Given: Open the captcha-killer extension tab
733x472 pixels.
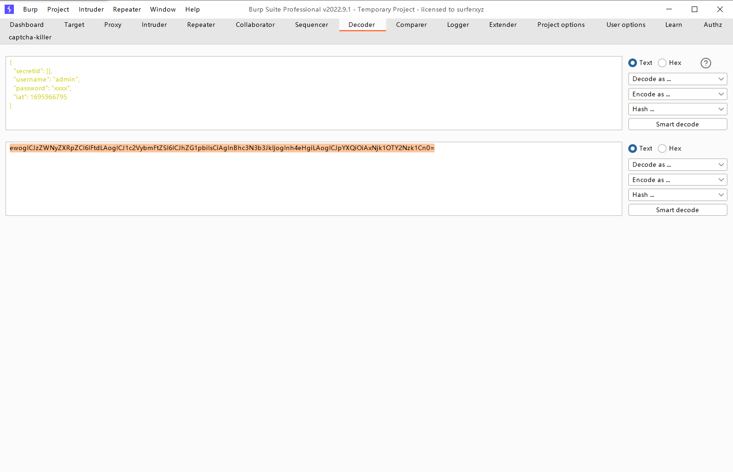Looking at the screenshot, I should [30, 38].
